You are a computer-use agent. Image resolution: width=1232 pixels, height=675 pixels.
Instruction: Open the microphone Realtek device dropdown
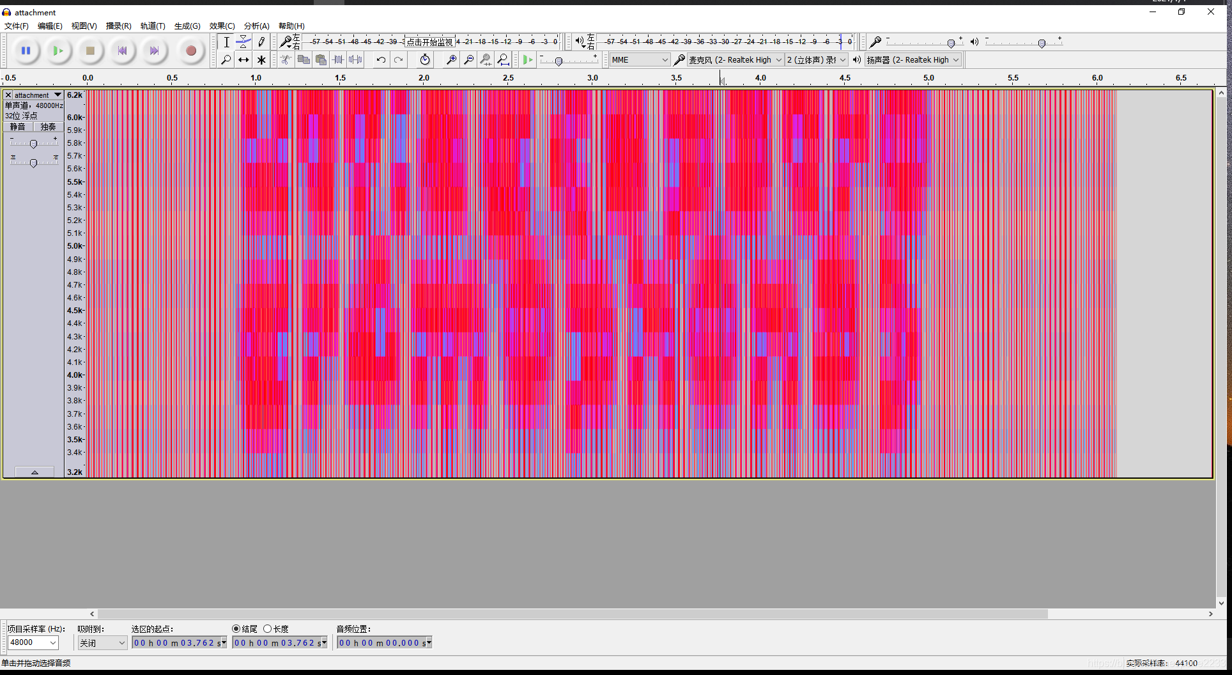click(735, 59)
